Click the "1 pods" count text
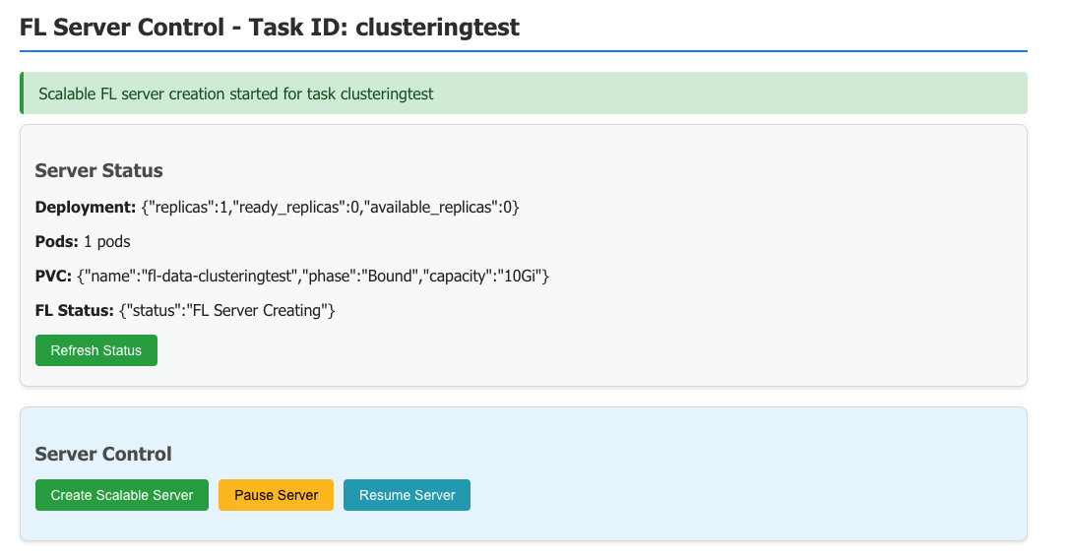This screenshot has width=1069, height=558. pyautogui.click(x=107, y=241)
